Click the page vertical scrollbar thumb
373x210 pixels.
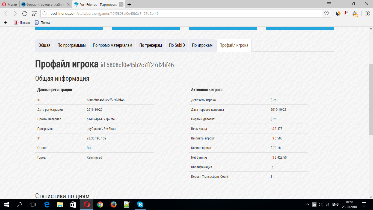click(x=371, y=100)
